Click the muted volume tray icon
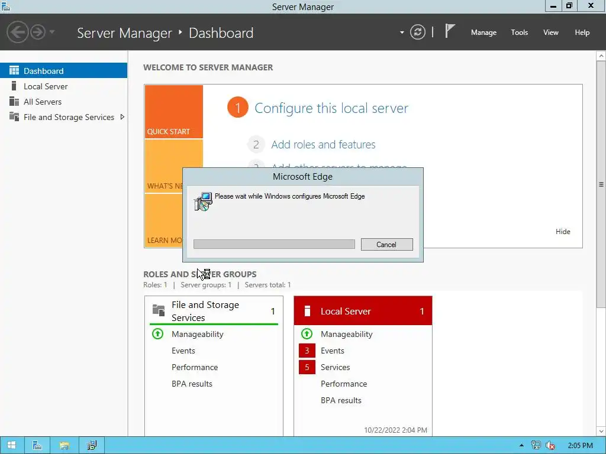Image resolution: width=606 pixels, height=454 pixels. click(x=550, y=446)
